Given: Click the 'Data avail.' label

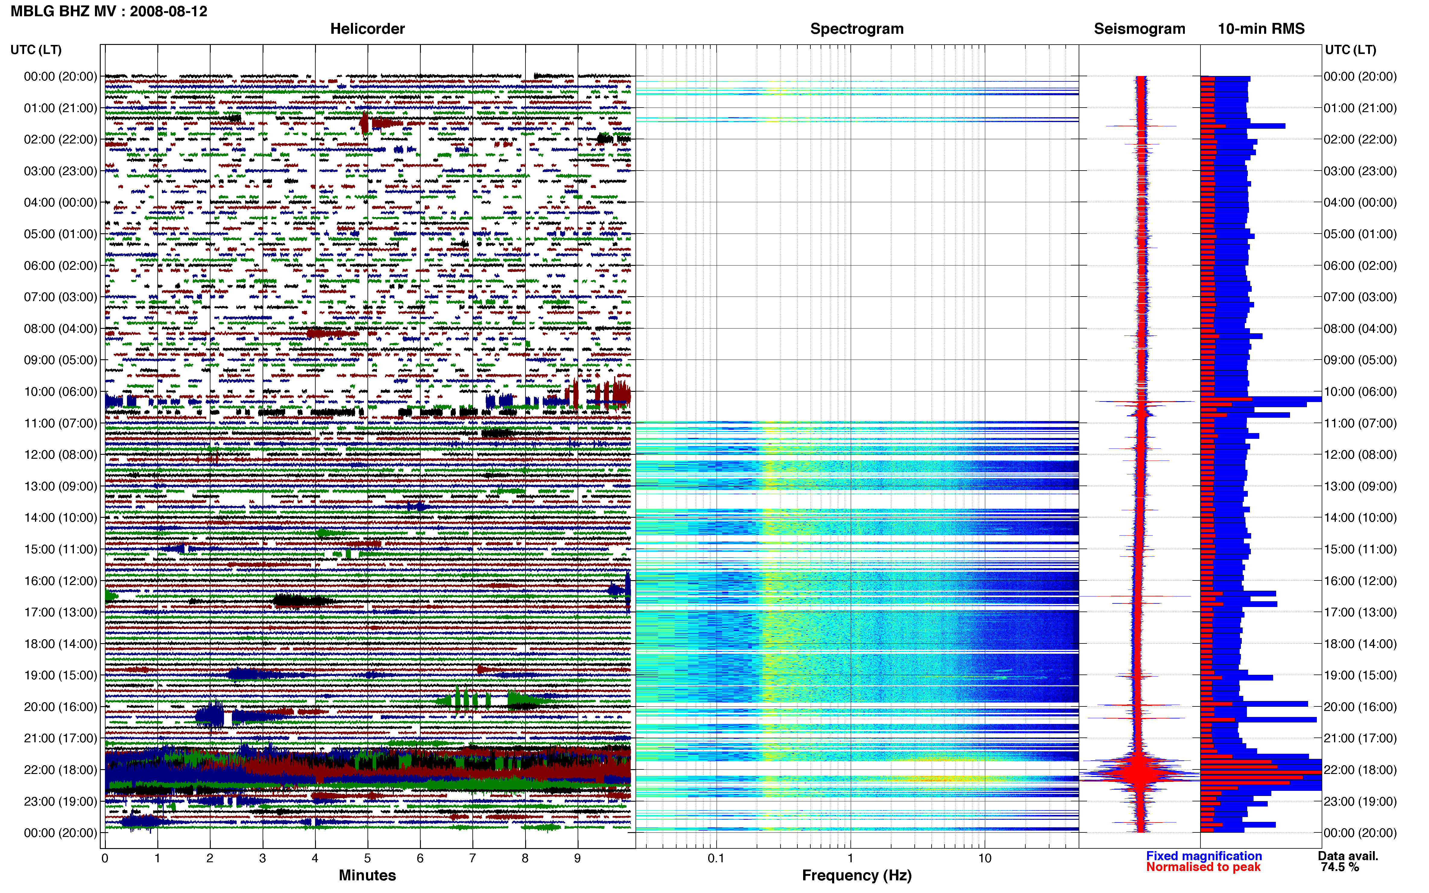Looking at the screenshot, I should tap(1348, 856).
